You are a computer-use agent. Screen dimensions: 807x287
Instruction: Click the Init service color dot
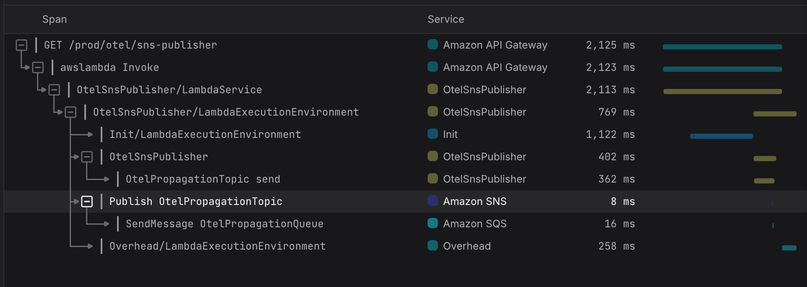click(433, 134)
